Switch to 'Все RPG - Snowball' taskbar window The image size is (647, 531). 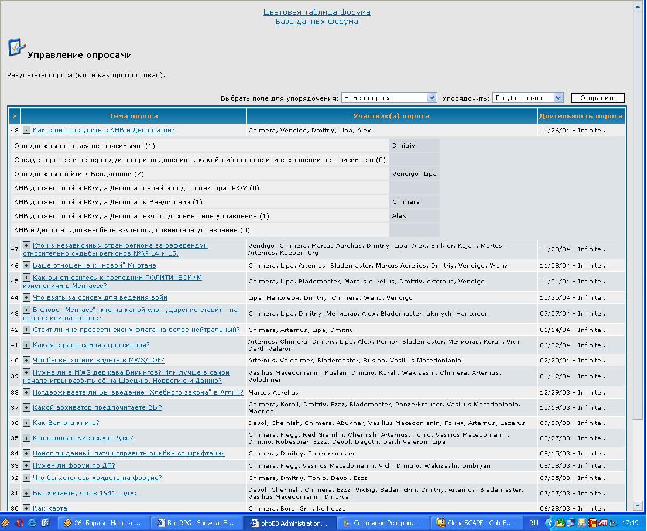coord(195,523)
